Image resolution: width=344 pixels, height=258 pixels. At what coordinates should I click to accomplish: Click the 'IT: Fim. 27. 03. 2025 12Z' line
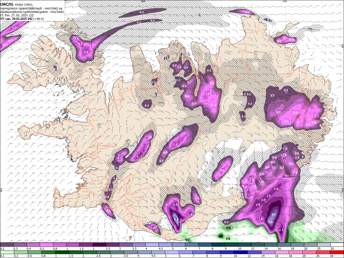[x=17, y=15]
